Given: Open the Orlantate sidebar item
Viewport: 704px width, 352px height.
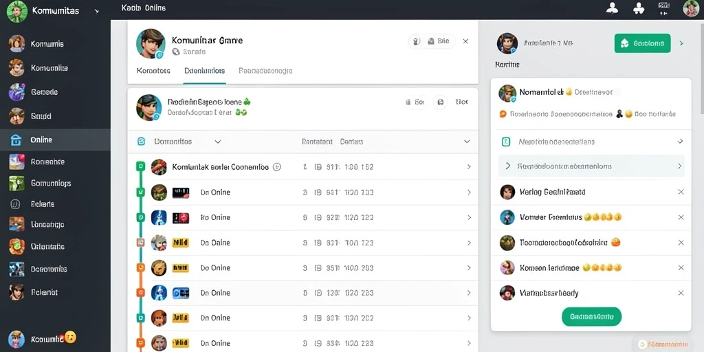Looking at the screenshot, I should (47, 247).
